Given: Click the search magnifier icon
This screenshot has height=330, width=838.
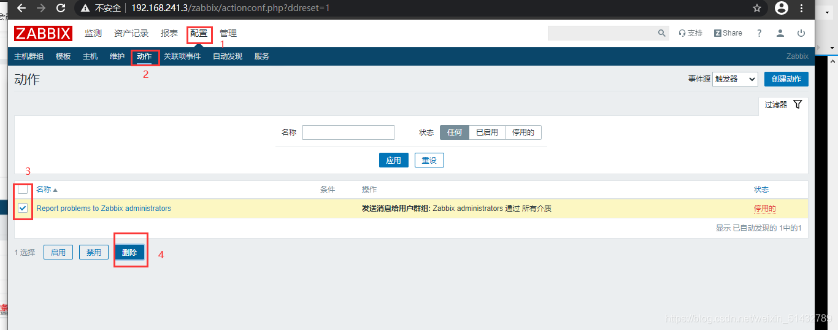Looking at the screenshot, I should 662,33.
